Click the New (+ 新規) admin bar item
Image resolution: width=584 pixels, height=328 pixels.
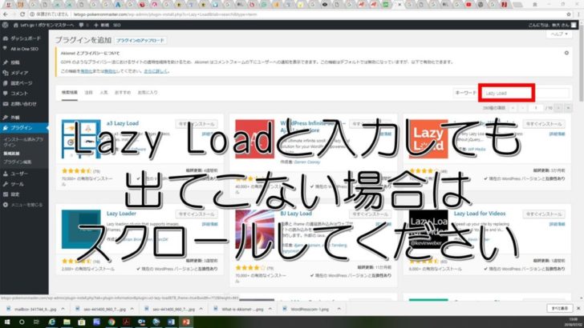coord(101,25)
